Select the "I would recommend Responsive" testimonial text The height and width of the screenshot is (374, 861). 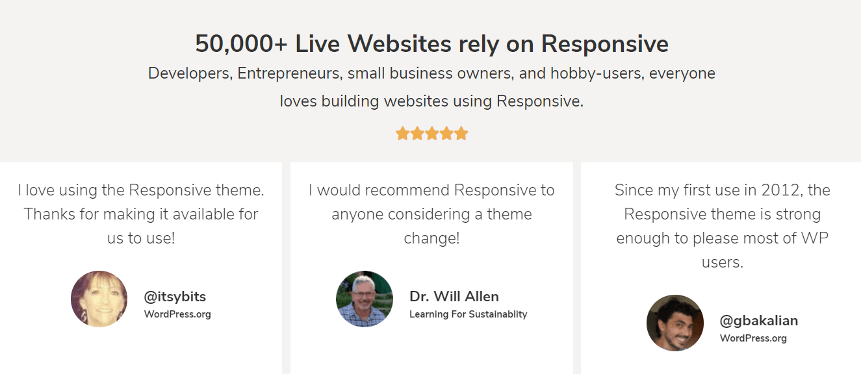tap(431, 214)
